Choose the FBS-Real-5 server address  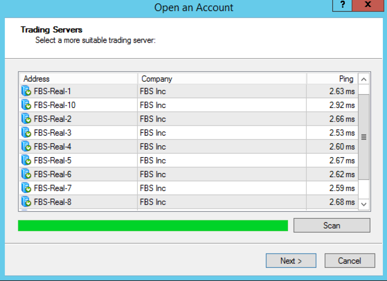click(x=53, y=161)
